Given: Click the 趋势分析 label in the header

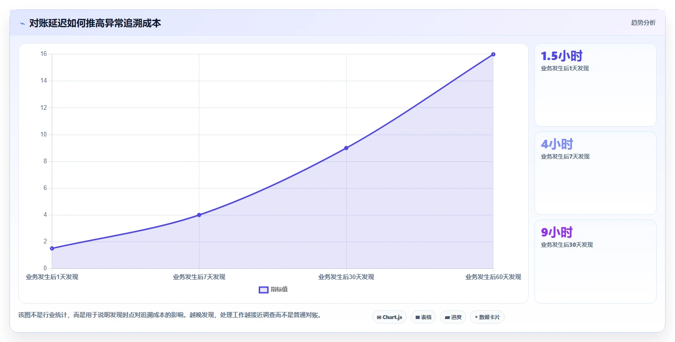Looking at the screenshot, I should 643,23.
